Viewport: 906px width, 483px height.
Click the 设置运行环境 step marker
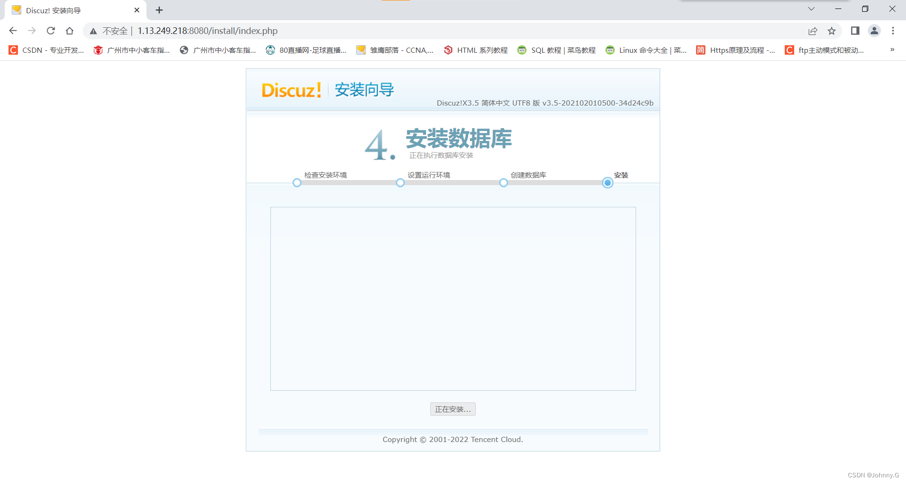[400, 183]
